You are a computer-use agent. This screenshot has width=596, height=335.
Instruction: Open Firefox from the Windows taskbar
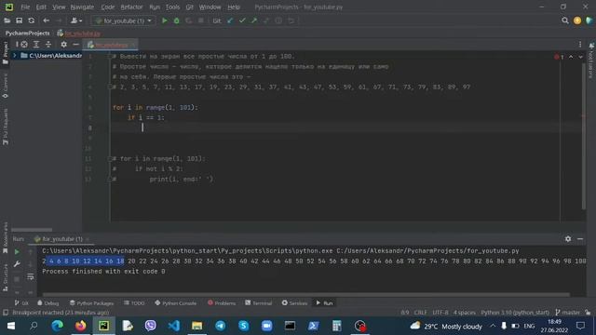tap(81, 326)
